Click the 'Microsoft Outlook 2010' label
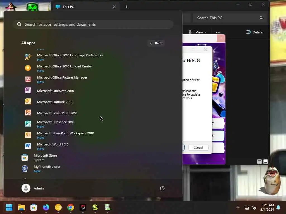The width and height of the screenshot is (286, 214). tap(55, 102)
